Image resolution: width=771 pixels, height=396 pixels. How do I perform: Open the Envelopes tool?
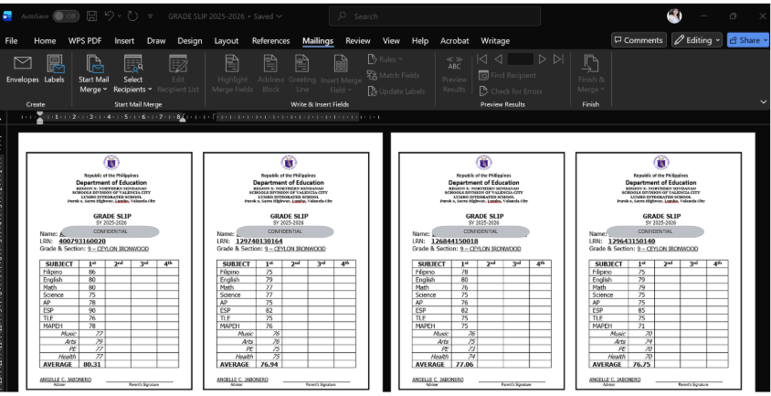point(23,70)
